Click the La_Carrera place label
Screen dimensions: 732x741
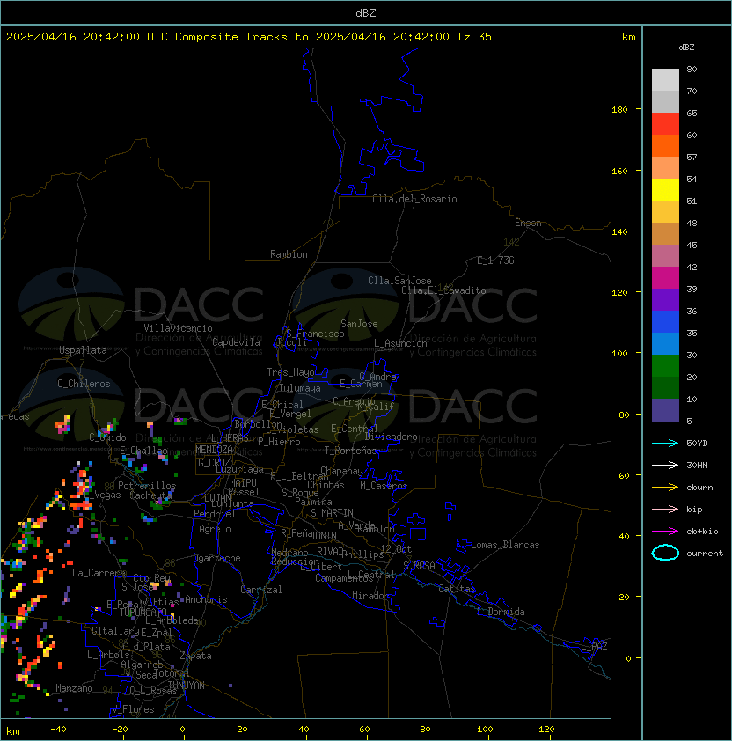[99, 573]
